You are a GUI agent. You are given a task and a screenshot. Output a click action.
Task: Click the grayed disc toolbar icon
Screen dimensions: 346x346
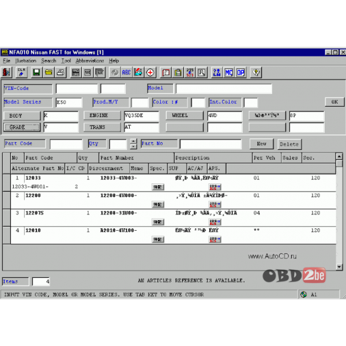[115, 72]
